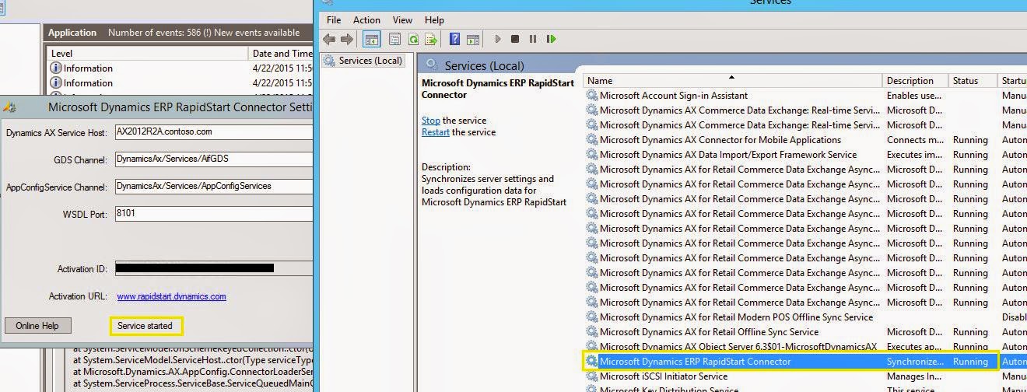Viewport: 1027px width, 392px height.
Task: Click the Export List toolbar icon
Action: [x=430, y=39]
